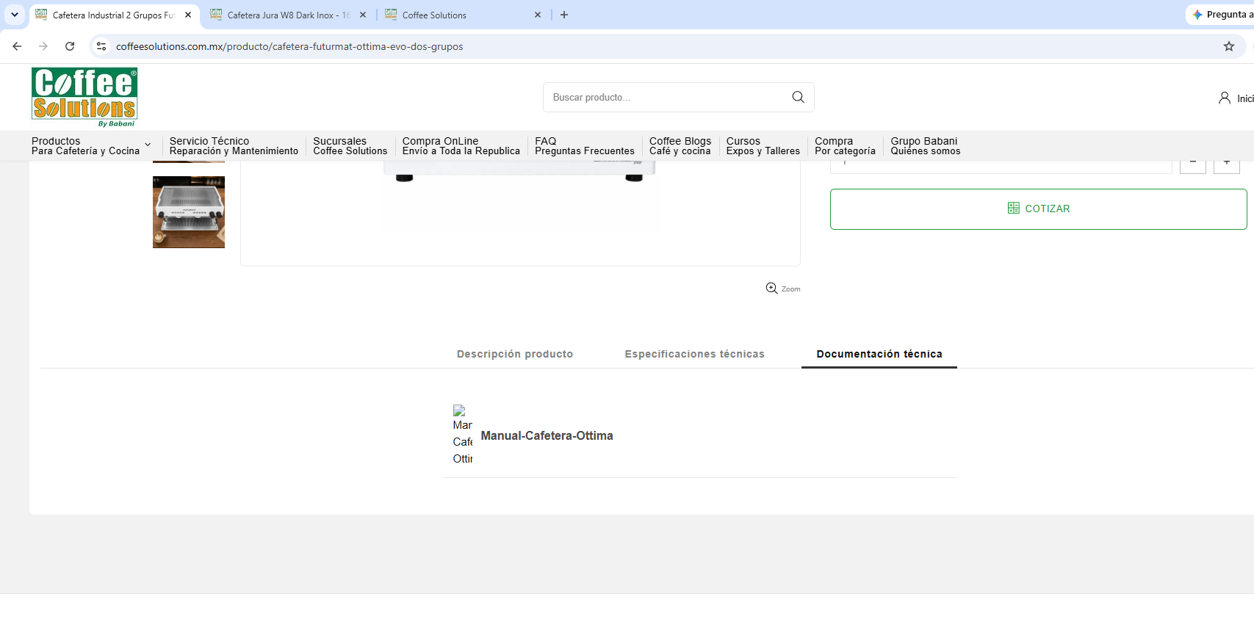This screenshot has width=1254, height=627.
Task: Open Coffee Blogs Café y cocina
Action: tap(680, 145)
